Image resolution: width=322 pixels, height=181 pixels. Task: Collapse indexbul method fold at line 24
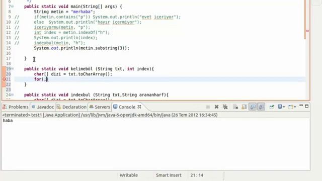coord(13,95)
